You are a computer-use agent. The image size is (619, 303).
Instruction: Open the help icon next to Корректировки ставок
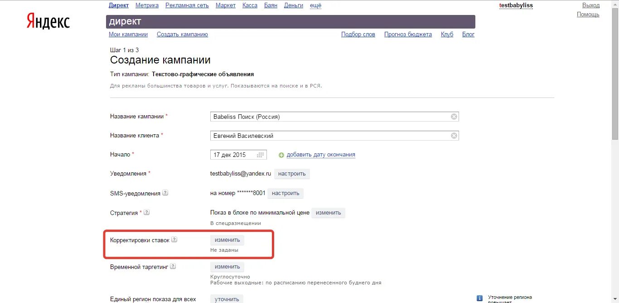click(174, 240)
